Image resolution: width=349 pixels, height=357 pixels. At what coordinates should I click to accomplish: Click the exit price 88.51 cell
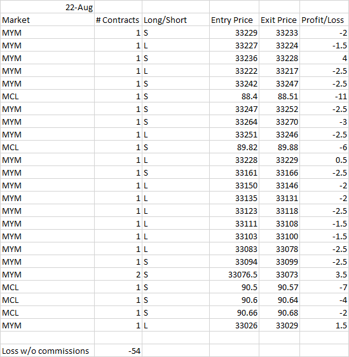[279, 96]
